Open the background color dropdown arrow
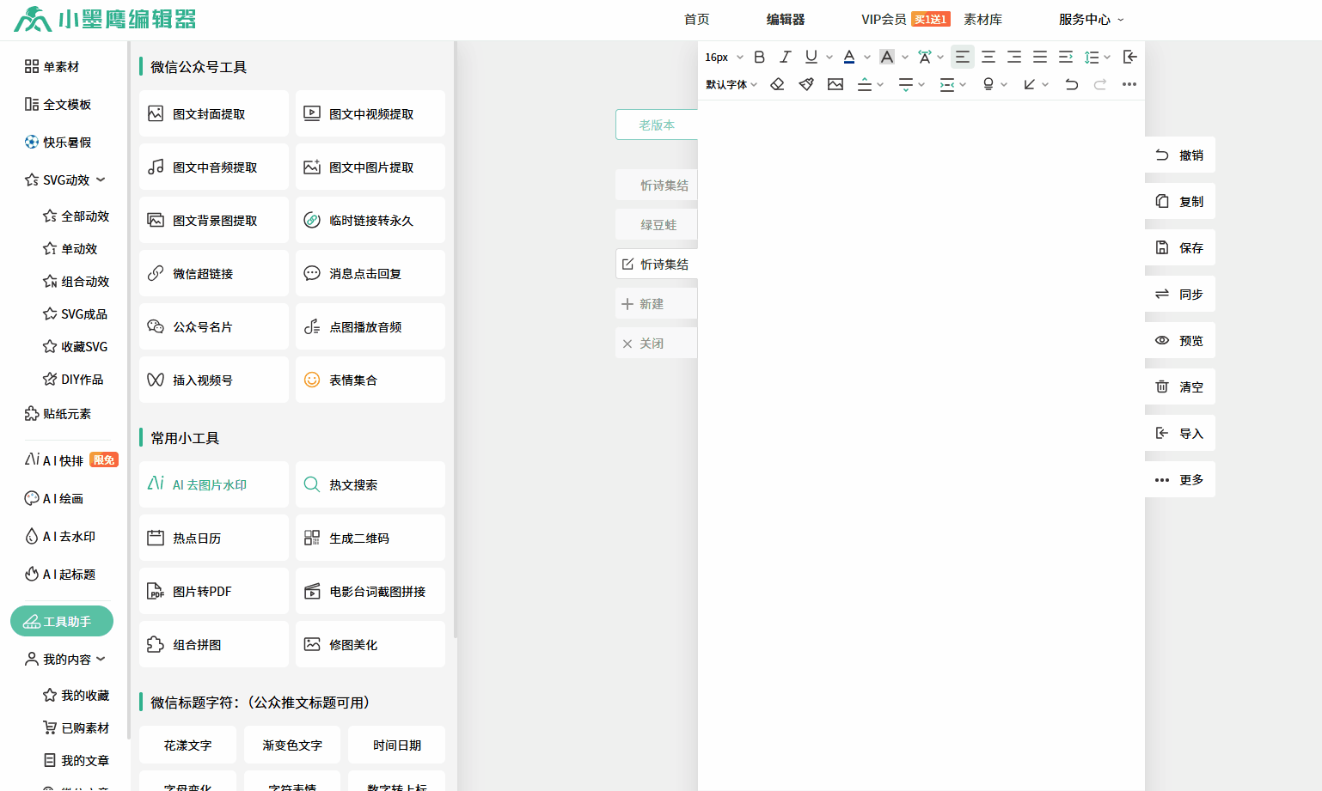Screen dimensions: 1322x791 pos(905,58)
